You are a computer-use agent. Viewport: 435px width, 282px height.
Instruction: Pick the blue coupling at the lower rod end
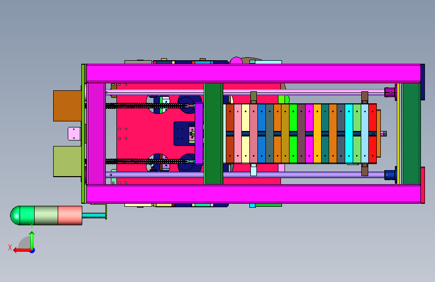click(390, 175)
